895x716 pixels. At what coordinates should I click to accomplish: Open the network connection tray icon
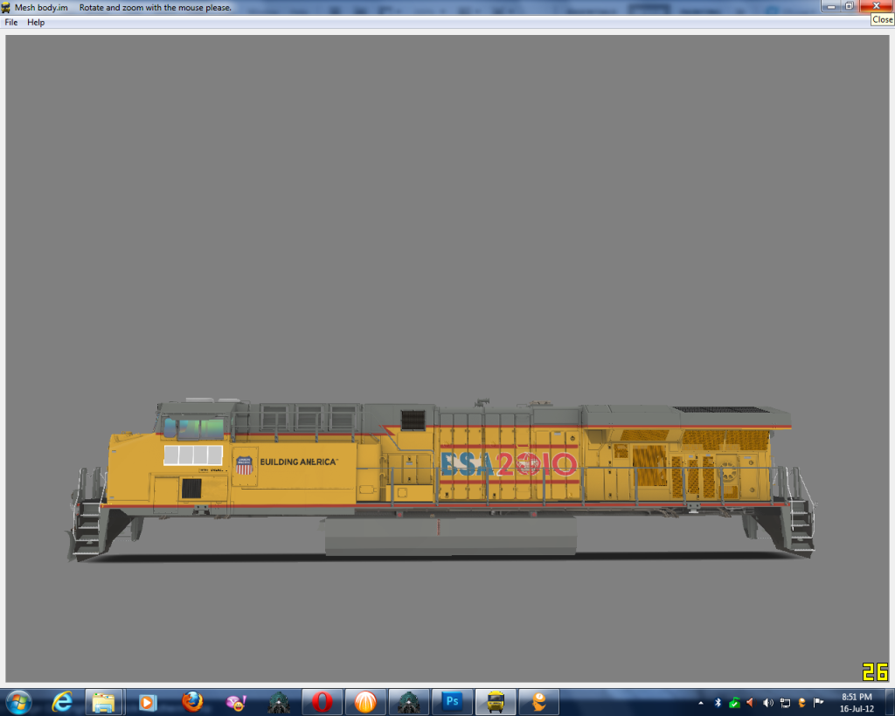786,703
